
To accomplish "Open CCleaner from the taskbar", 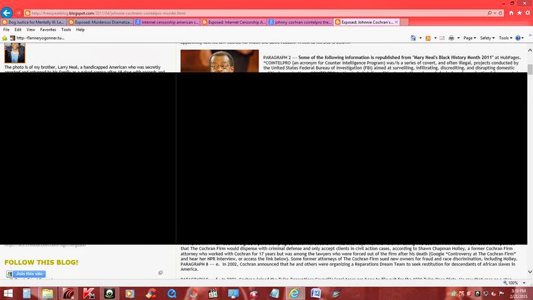I will [x=150, y=293].
